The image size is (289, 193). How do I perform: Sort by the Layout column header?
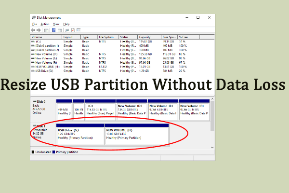coord(71,37)
